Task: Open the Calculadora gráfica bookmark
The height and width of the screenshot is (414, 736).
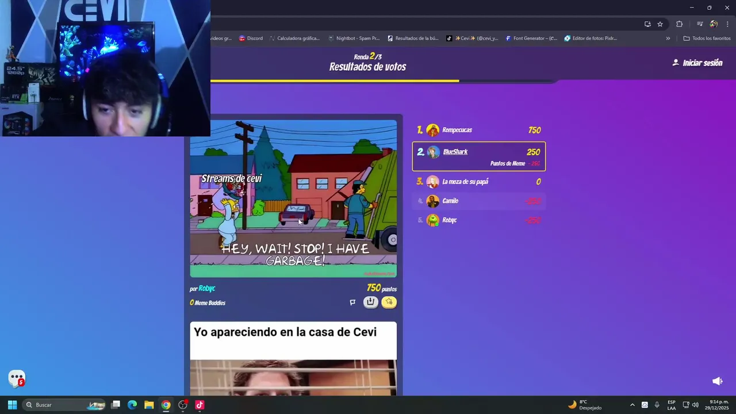Action: coord(294,39)
